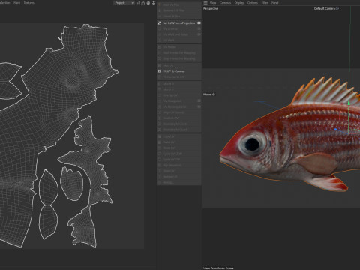Screen dimensions: 360x270
Task: Open the viewport hamburger menu icon
Action: coord(205,3)
